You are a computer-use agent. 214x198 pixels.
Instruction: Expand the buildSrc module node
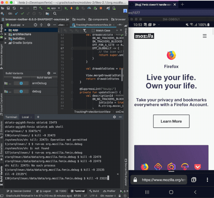[5, 39]
